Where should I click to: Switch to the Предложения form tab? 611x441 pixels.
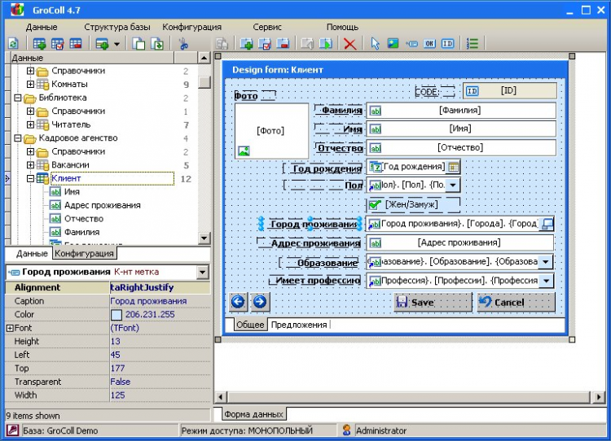299,325
